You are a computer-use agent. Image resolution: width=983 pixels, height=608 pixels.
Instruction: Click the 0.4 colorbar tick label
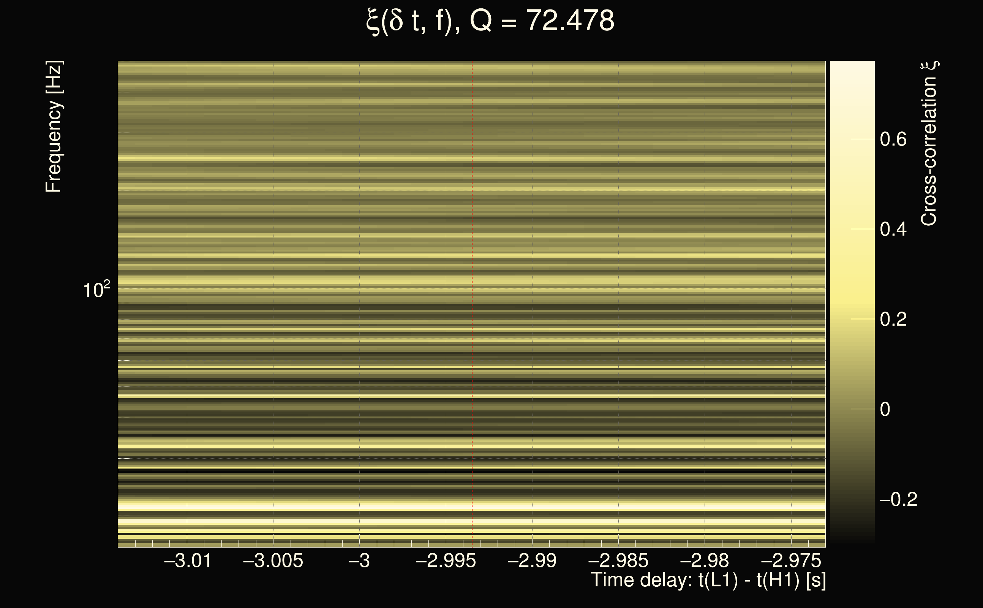coord(893,229)
